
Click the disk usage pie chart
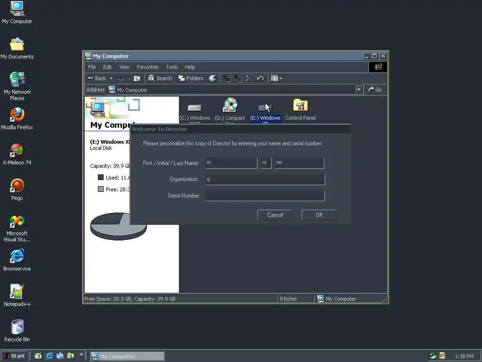[118, 226]
